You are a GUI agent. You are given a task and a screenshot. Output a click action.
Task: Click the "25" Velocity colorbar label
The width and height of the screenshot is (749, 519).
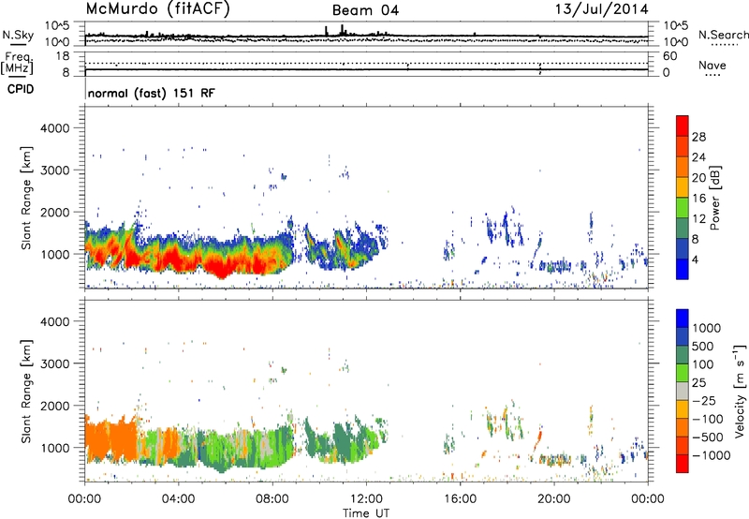click(x=699, y=382)
